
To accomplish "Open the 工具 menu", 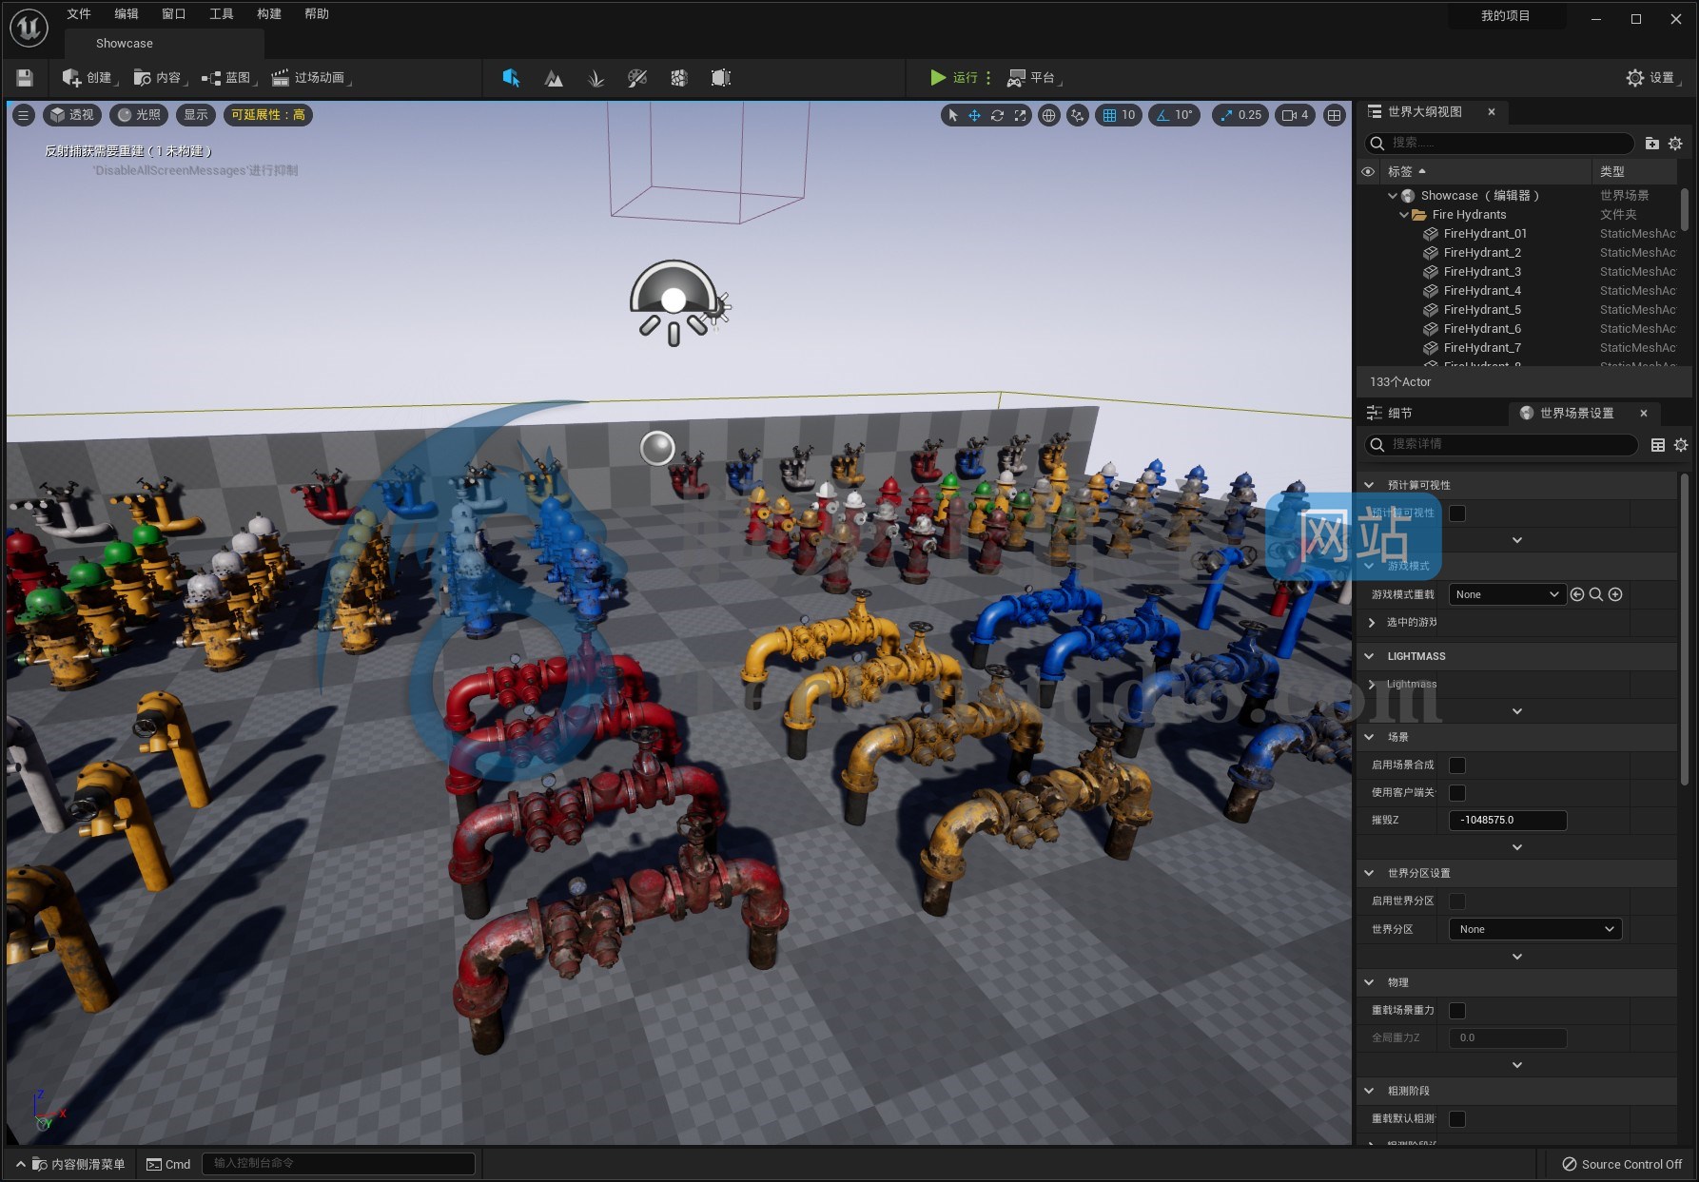I will click(221, 13).
